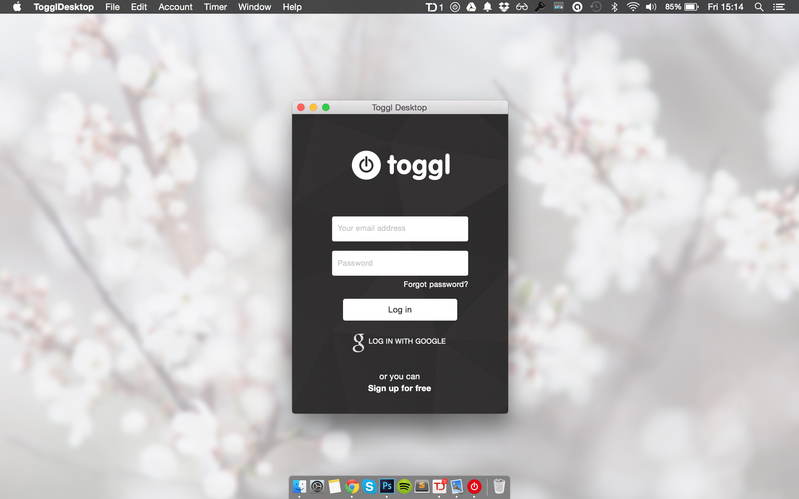This screenshot has width=799, height=499.
Task: Click the Forgot password link
Action: coord(435,284)
